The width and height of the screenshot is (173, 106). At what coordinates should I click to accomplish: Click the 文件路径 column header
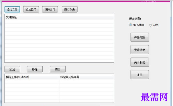(59, 17)
